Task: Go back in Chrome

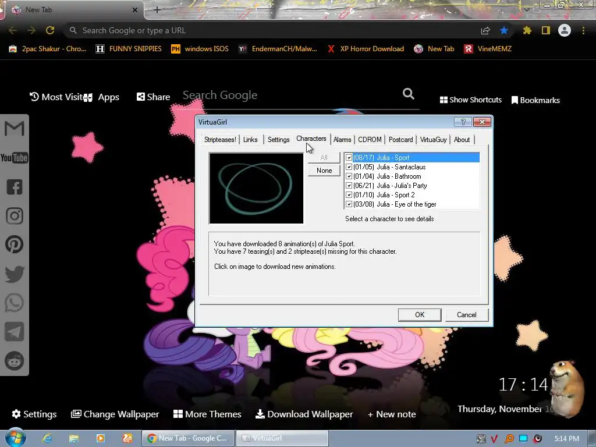Action: pos(13,30)
